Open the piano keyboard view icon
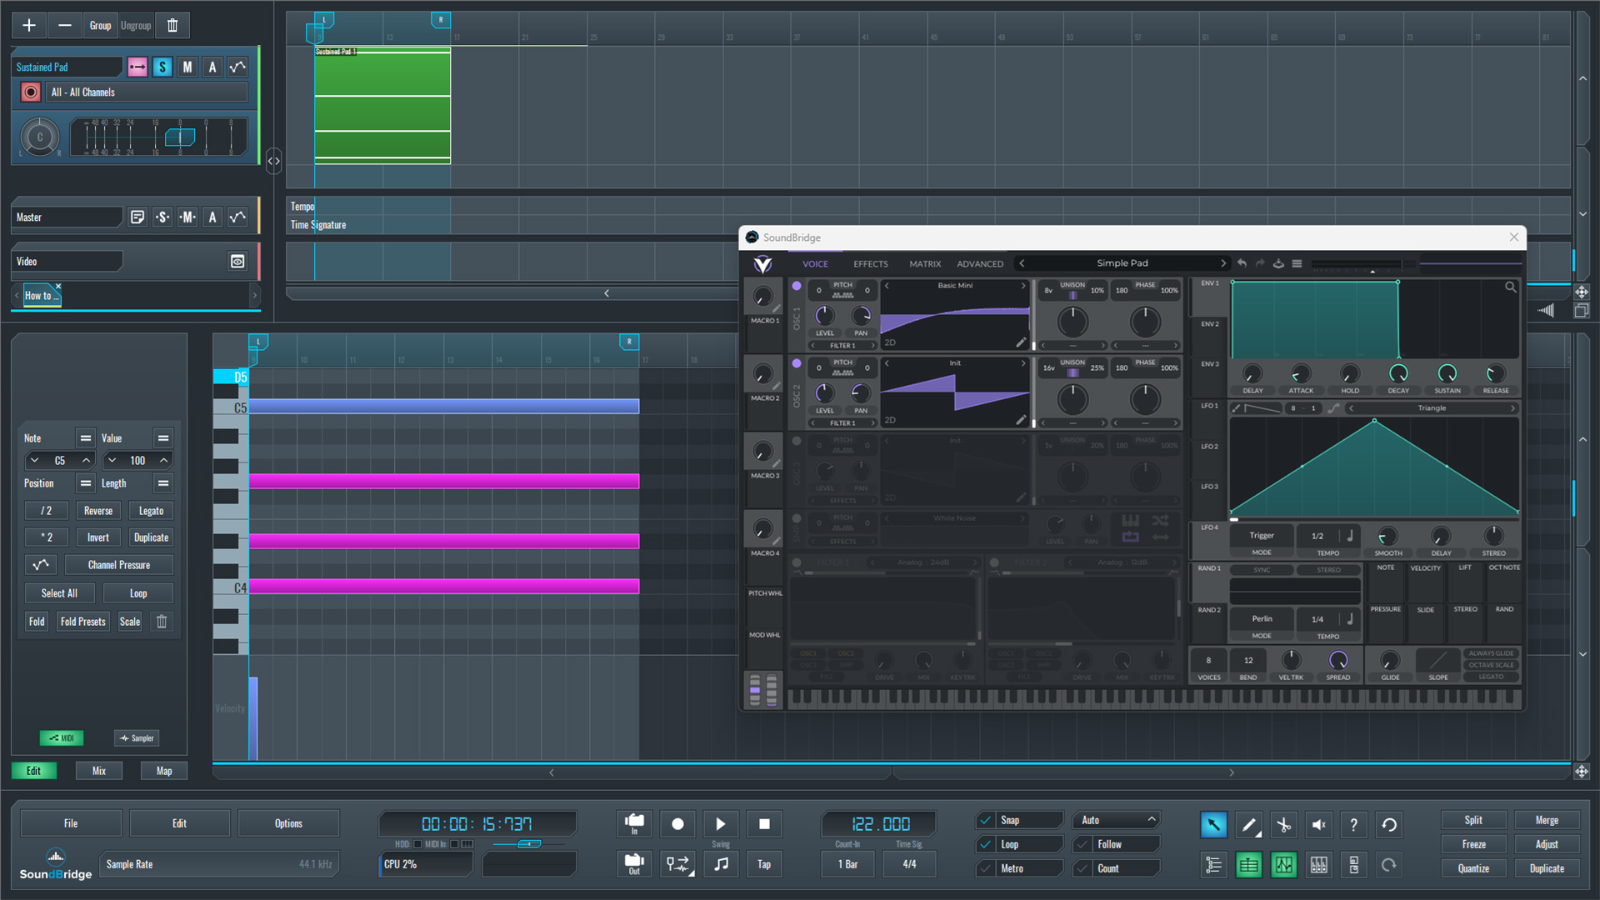Viewport: 1600px width, 900px height. pos(1318,865)
